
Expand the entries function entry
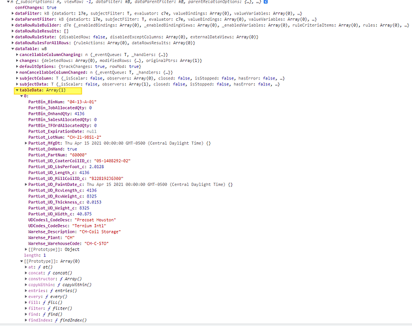pyautogui.click(x=26, y=291)
